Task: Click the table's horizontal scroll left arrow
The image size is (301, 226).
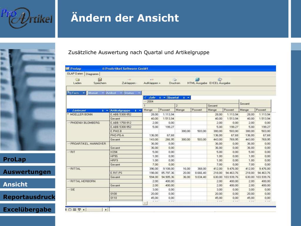Action: 145,203
